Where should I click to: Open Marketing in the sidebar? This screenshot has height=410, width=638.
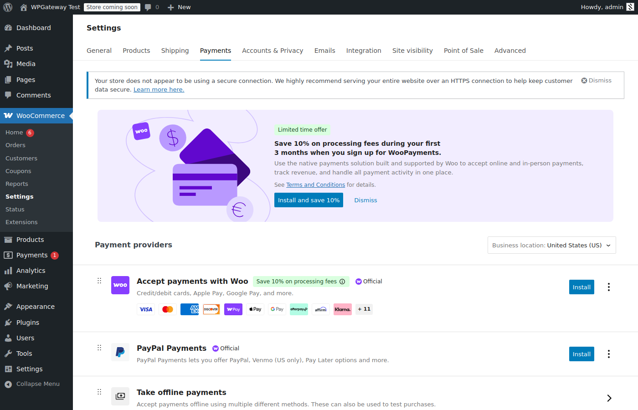tap(36, 286)
